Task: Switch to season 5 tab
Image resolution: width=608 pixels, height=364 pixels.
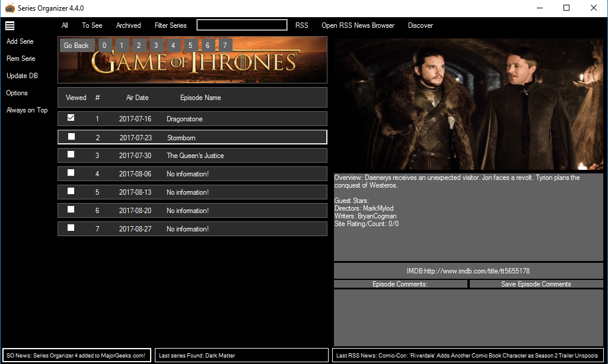Action: click(x=190, y=46)
